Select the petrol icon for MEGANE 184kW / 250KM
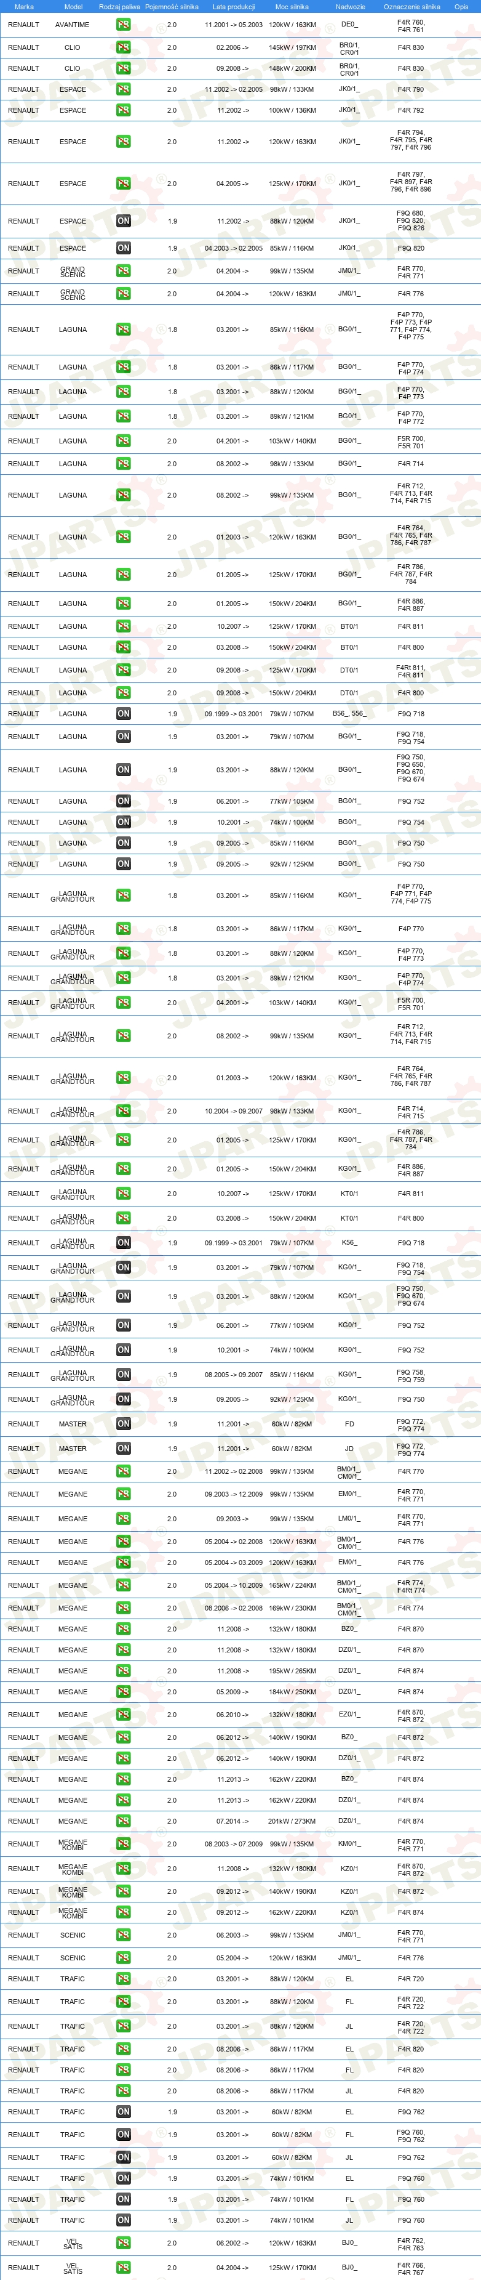481x2280 pixels. point(123,1692)
